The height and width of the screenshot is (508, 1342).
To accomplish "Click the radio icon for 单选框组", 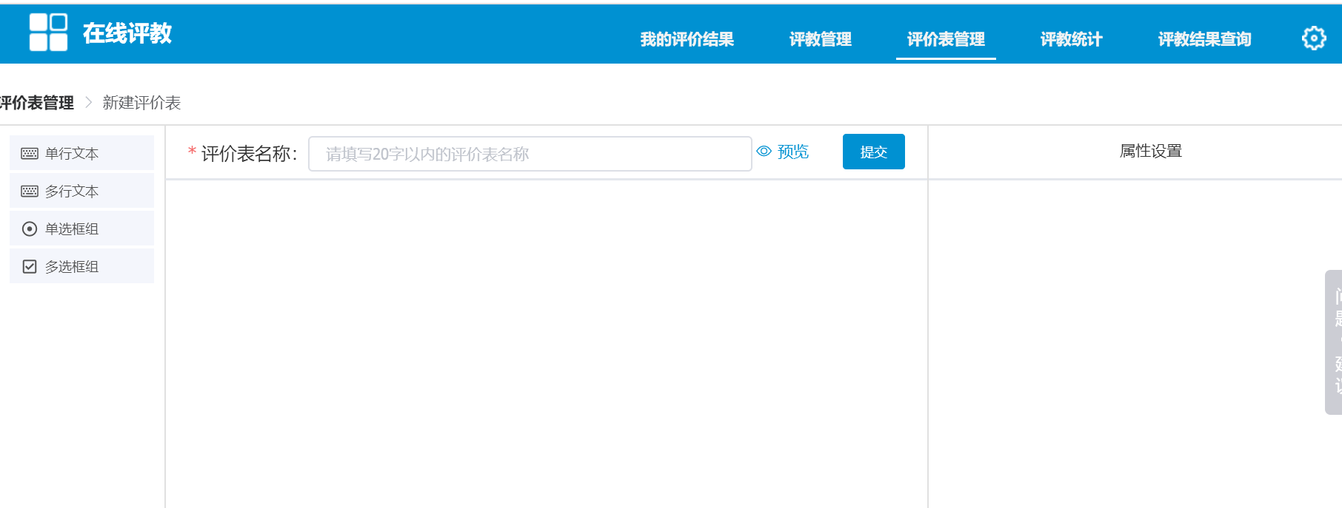I will (30, 228).
